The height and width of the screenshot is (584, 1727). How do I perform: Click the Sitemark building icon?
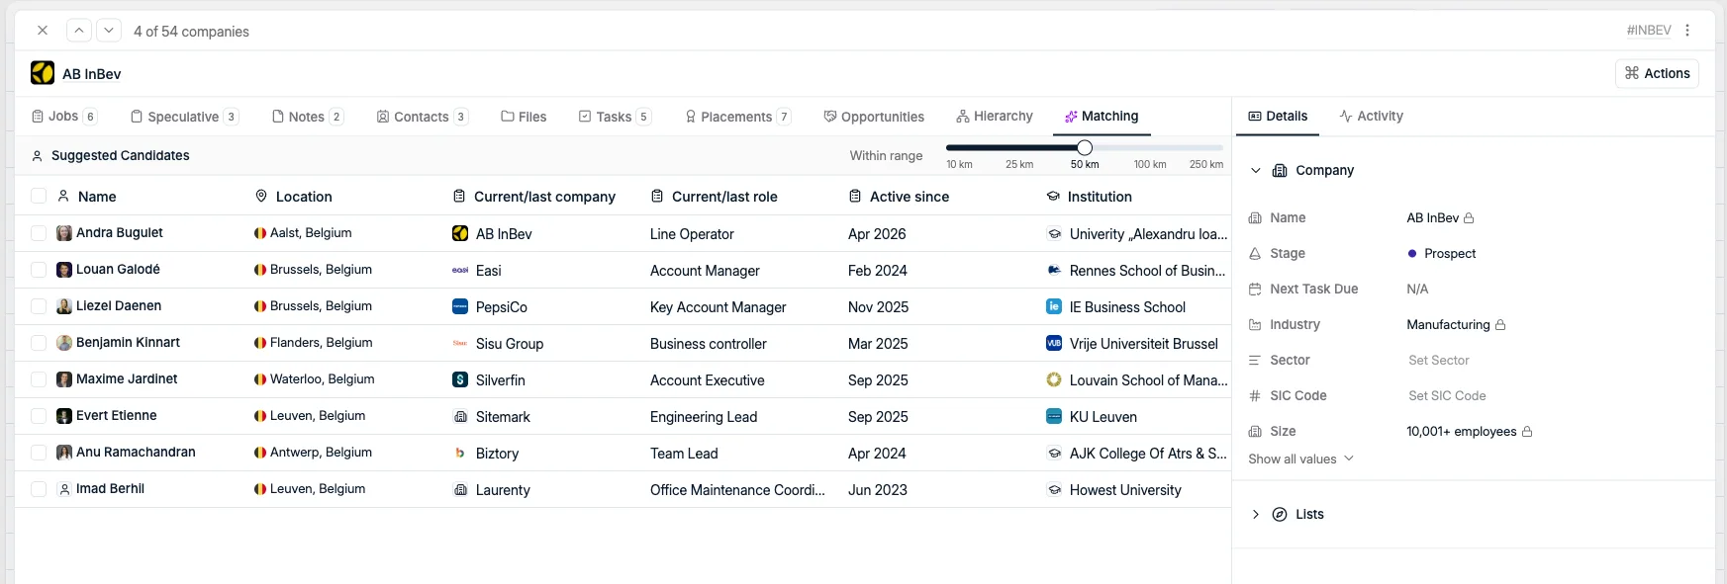[x=460, y=417]
